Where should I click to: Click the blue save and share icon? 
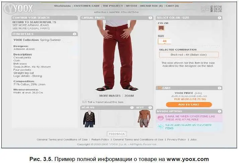click(160, 127)
